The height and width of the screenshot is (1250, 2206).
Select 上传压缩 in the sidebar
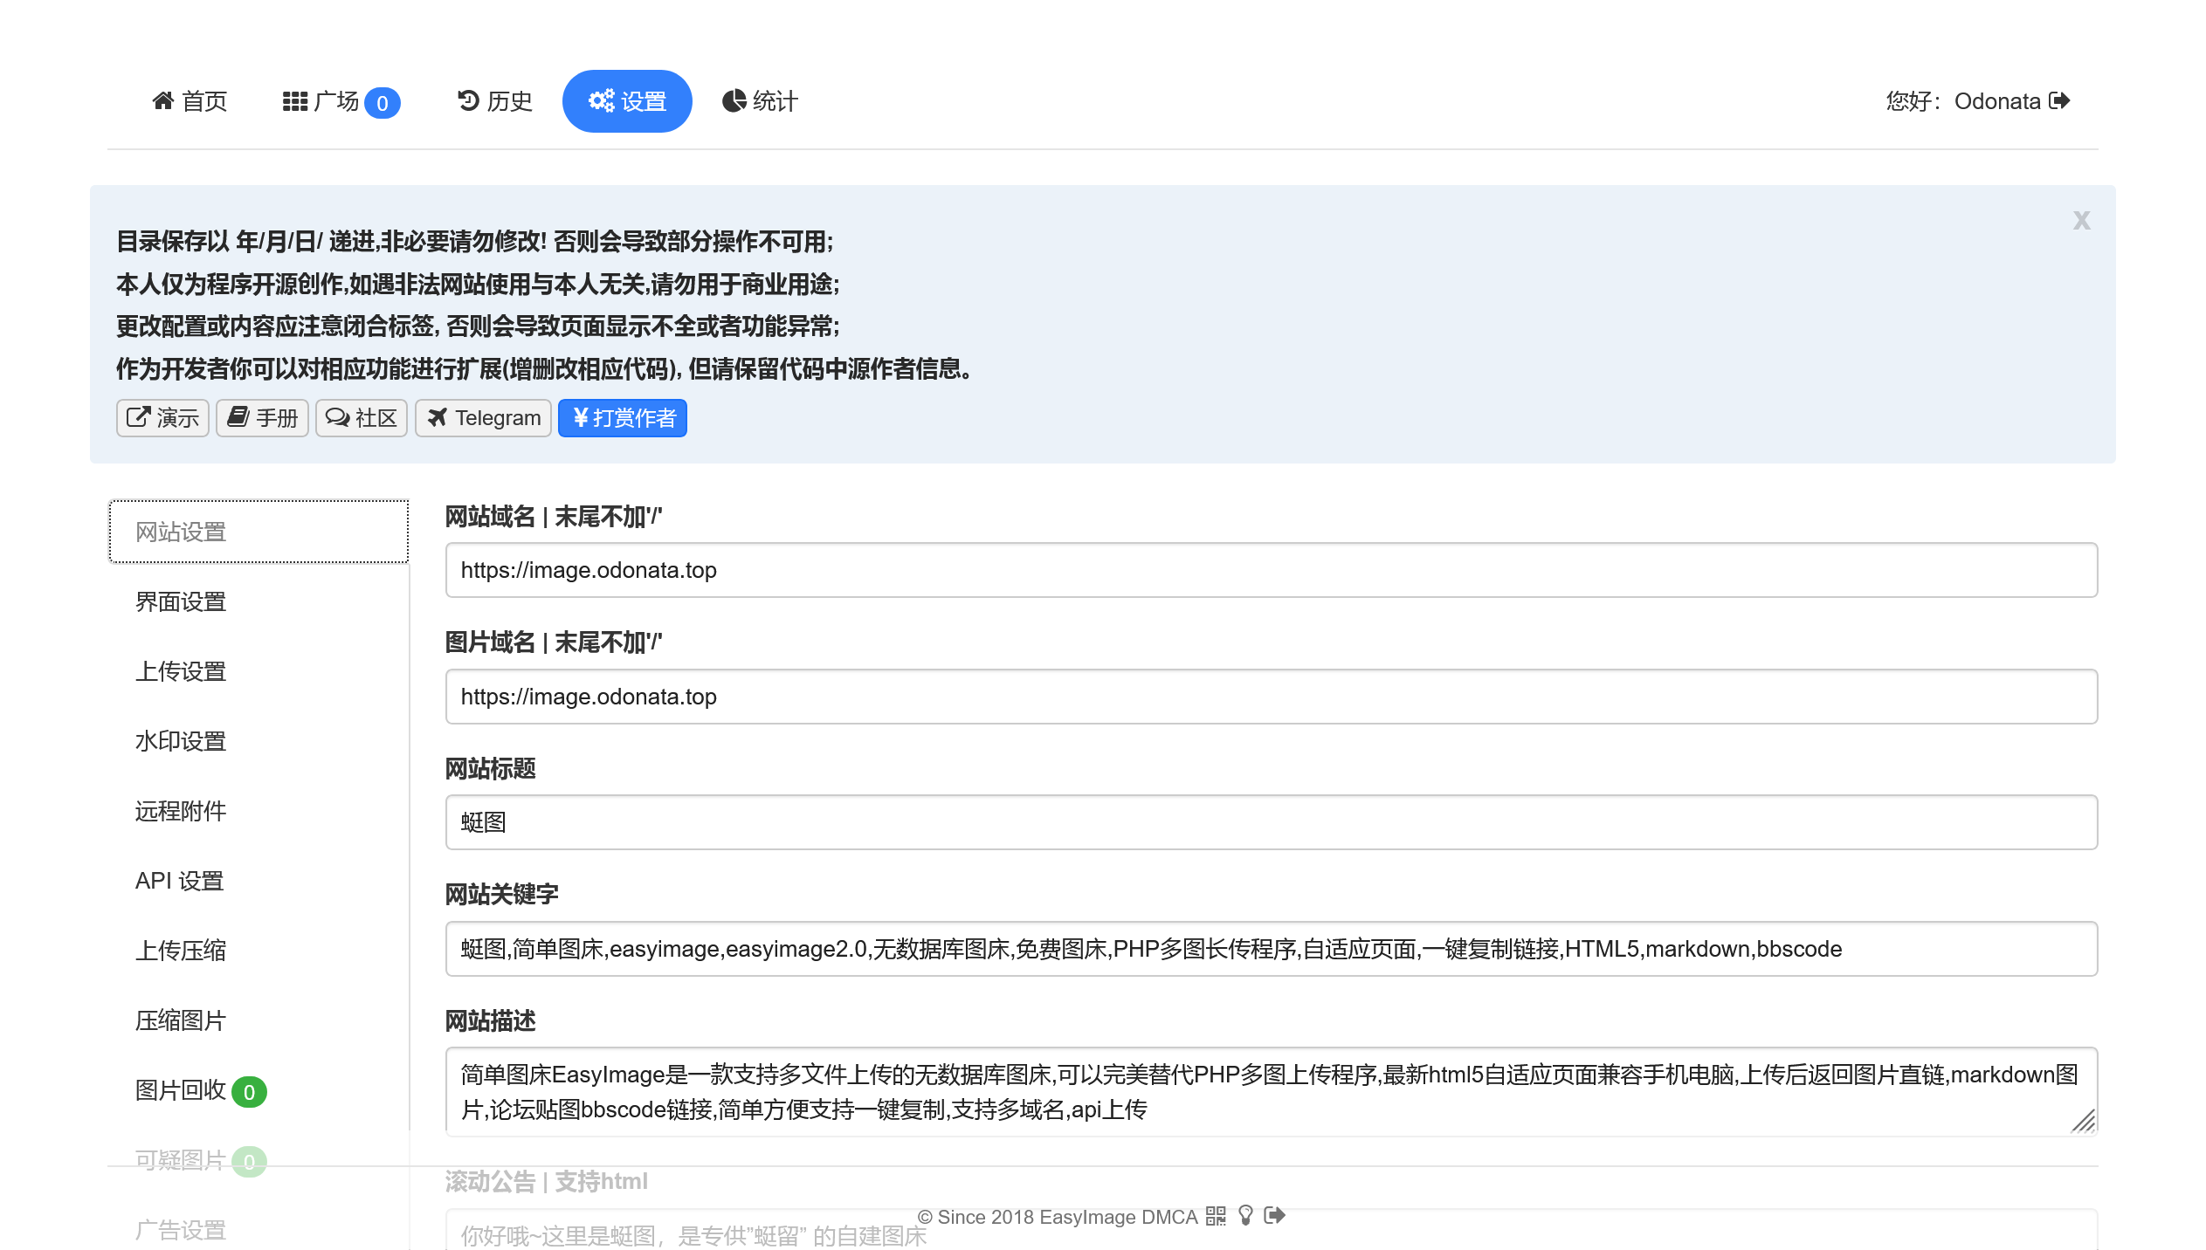(x=259, y=951)
